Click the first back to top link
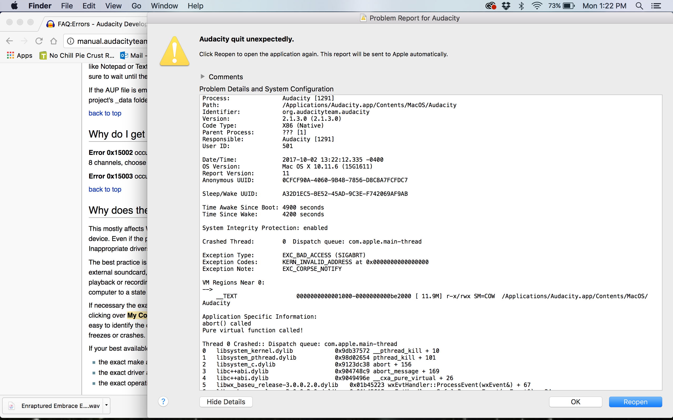The height and width of the screenshot is (420, 673). (105, 113)
